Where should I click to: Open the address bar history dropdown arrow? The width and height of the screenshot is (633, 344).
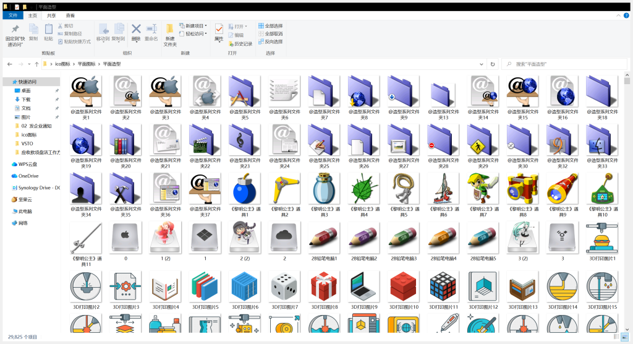(x=482, y=64)
